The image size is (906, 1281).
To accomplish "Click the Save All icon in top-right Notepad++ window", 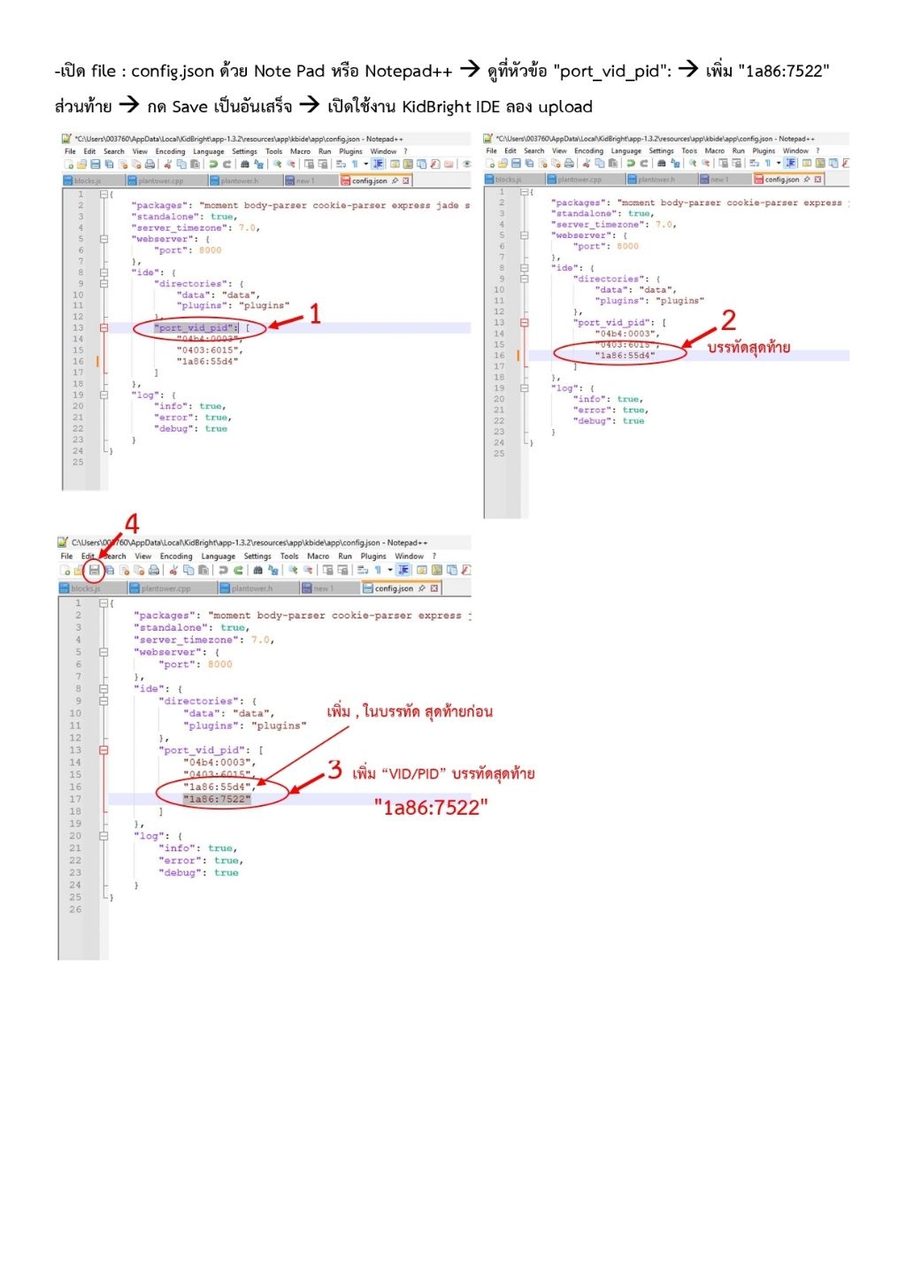I will (x=529, y=163).
